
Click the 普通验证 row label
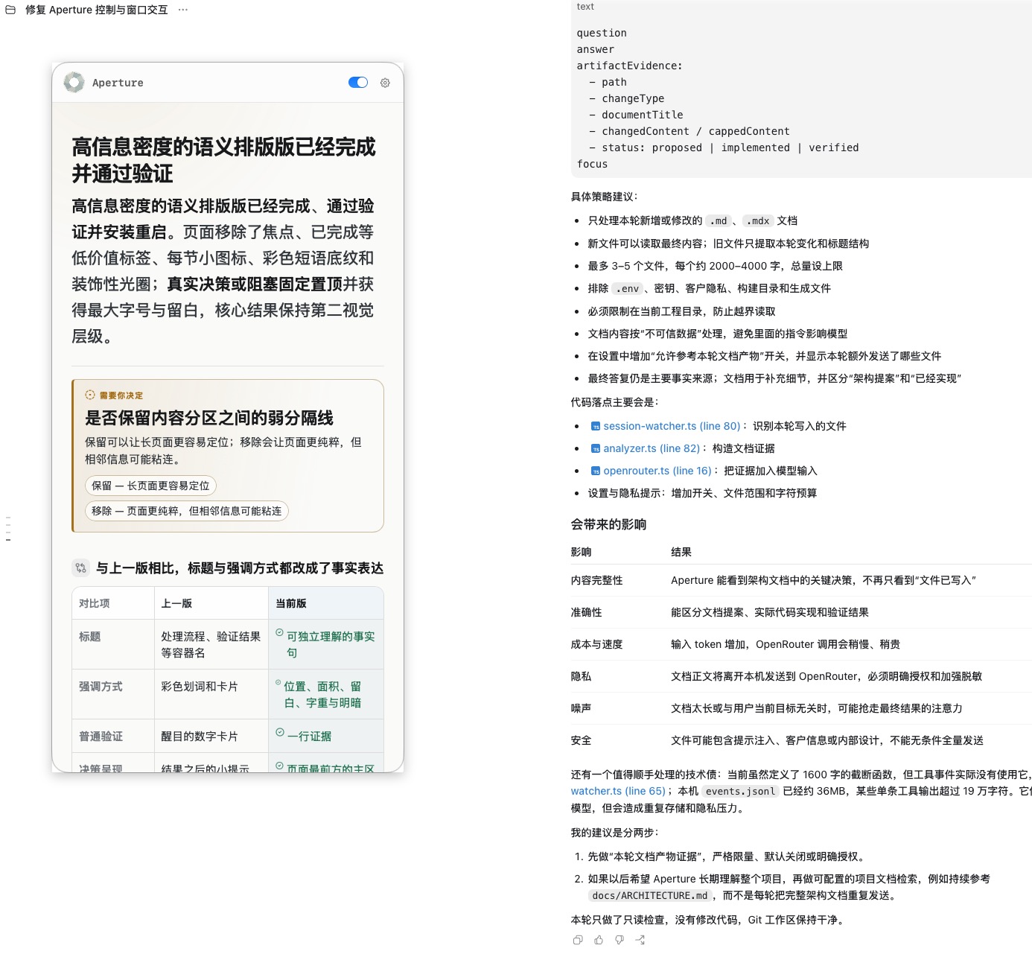101,737
